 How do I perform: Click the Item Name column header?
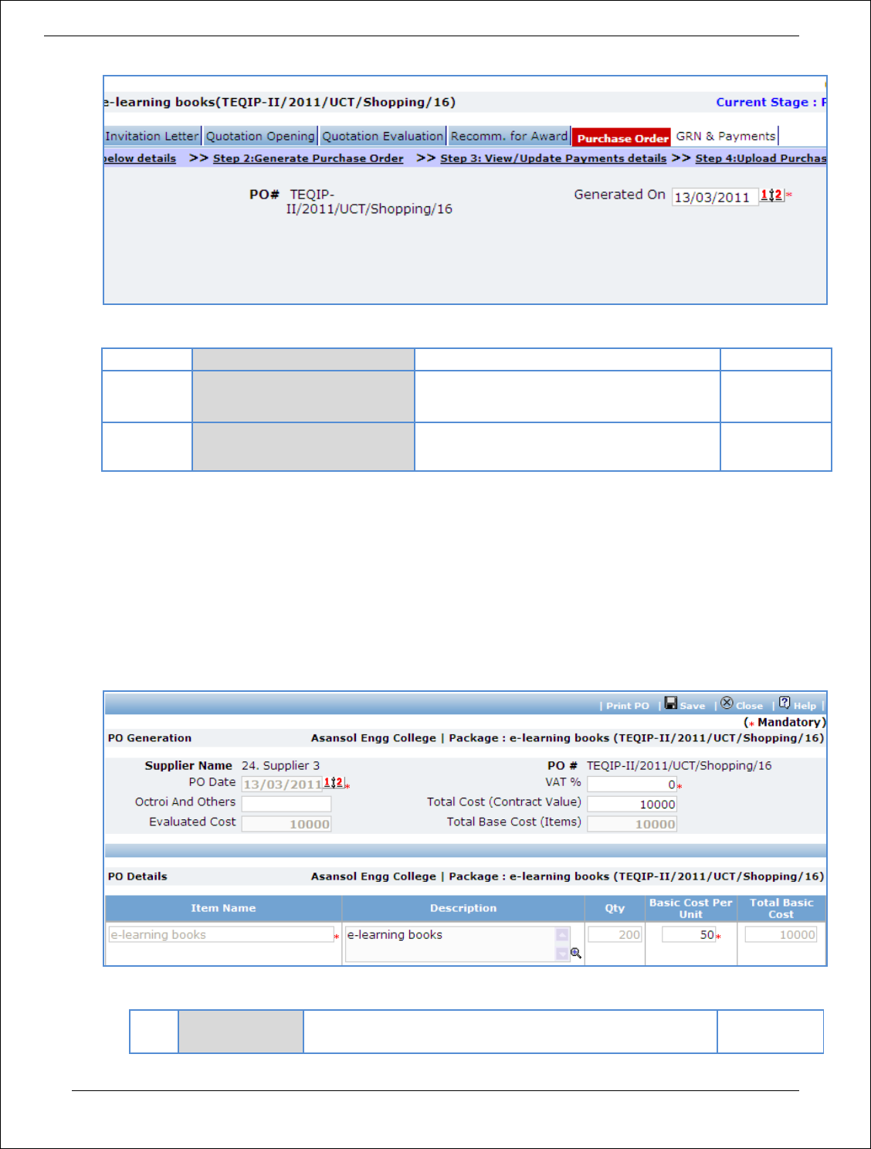(x=223, y=908)
